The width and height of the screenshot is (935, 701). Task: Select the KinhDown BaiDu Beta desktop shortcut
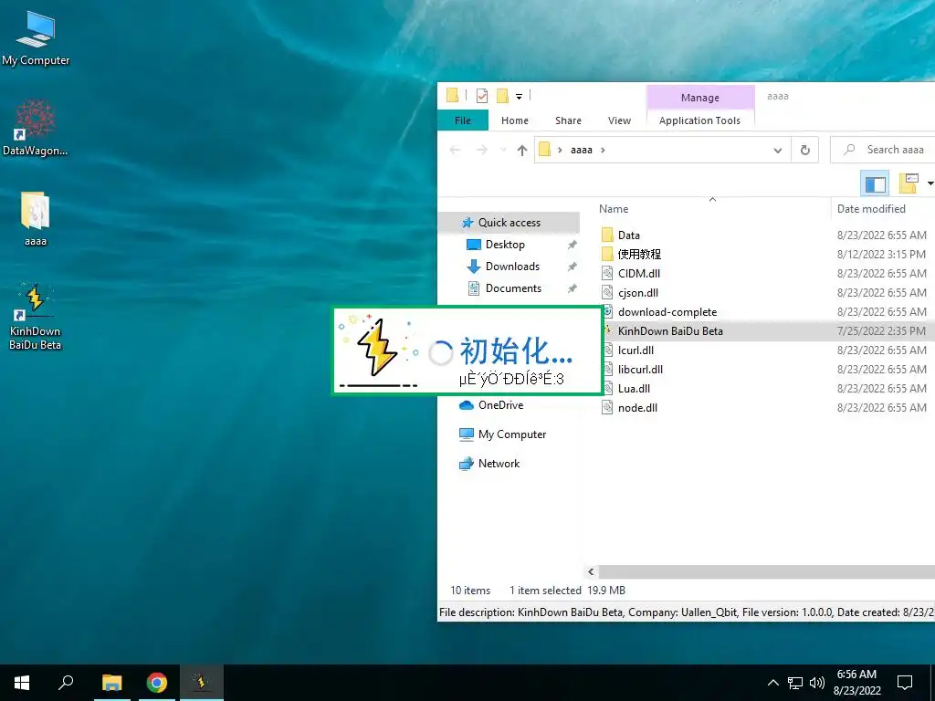tap(36, 316)
